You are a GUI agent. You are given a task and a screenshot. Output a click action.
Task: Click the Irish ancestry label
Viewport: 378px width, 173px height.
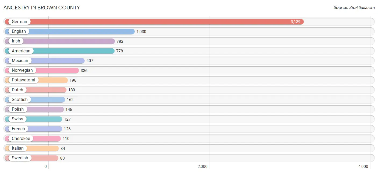[x=16, y=41]
